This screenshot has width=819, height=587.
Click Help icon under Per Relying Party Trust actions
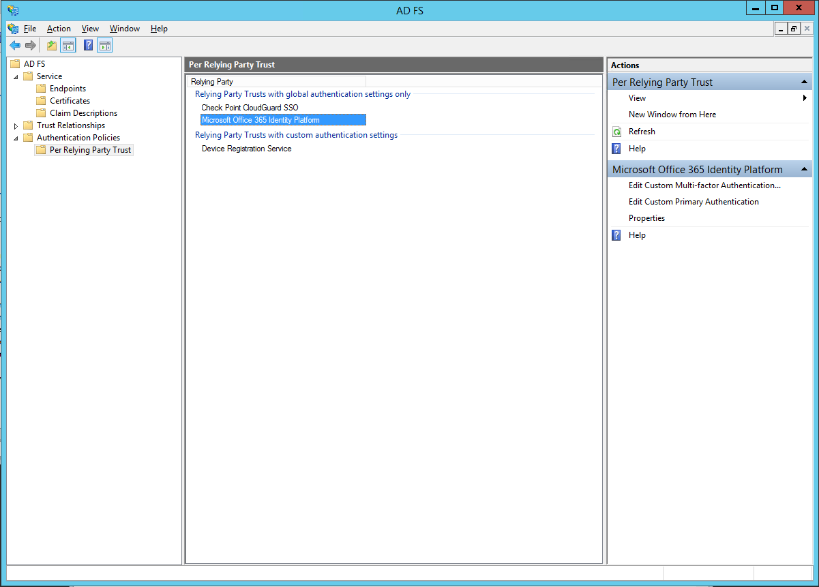616,149
